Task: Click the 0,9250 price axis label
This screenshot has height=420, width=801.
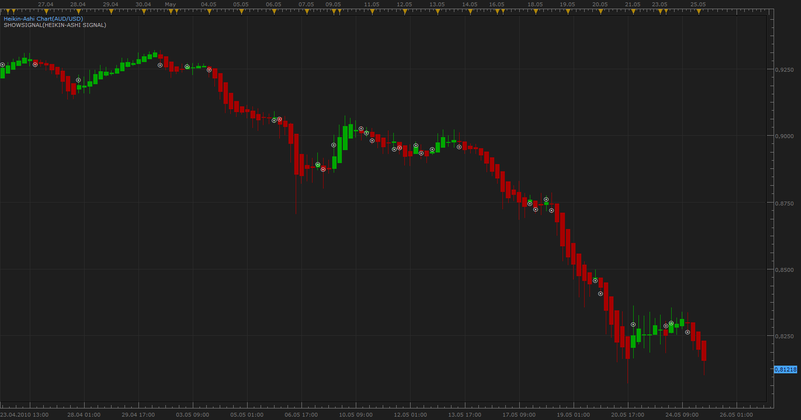Action: [785, 70]
